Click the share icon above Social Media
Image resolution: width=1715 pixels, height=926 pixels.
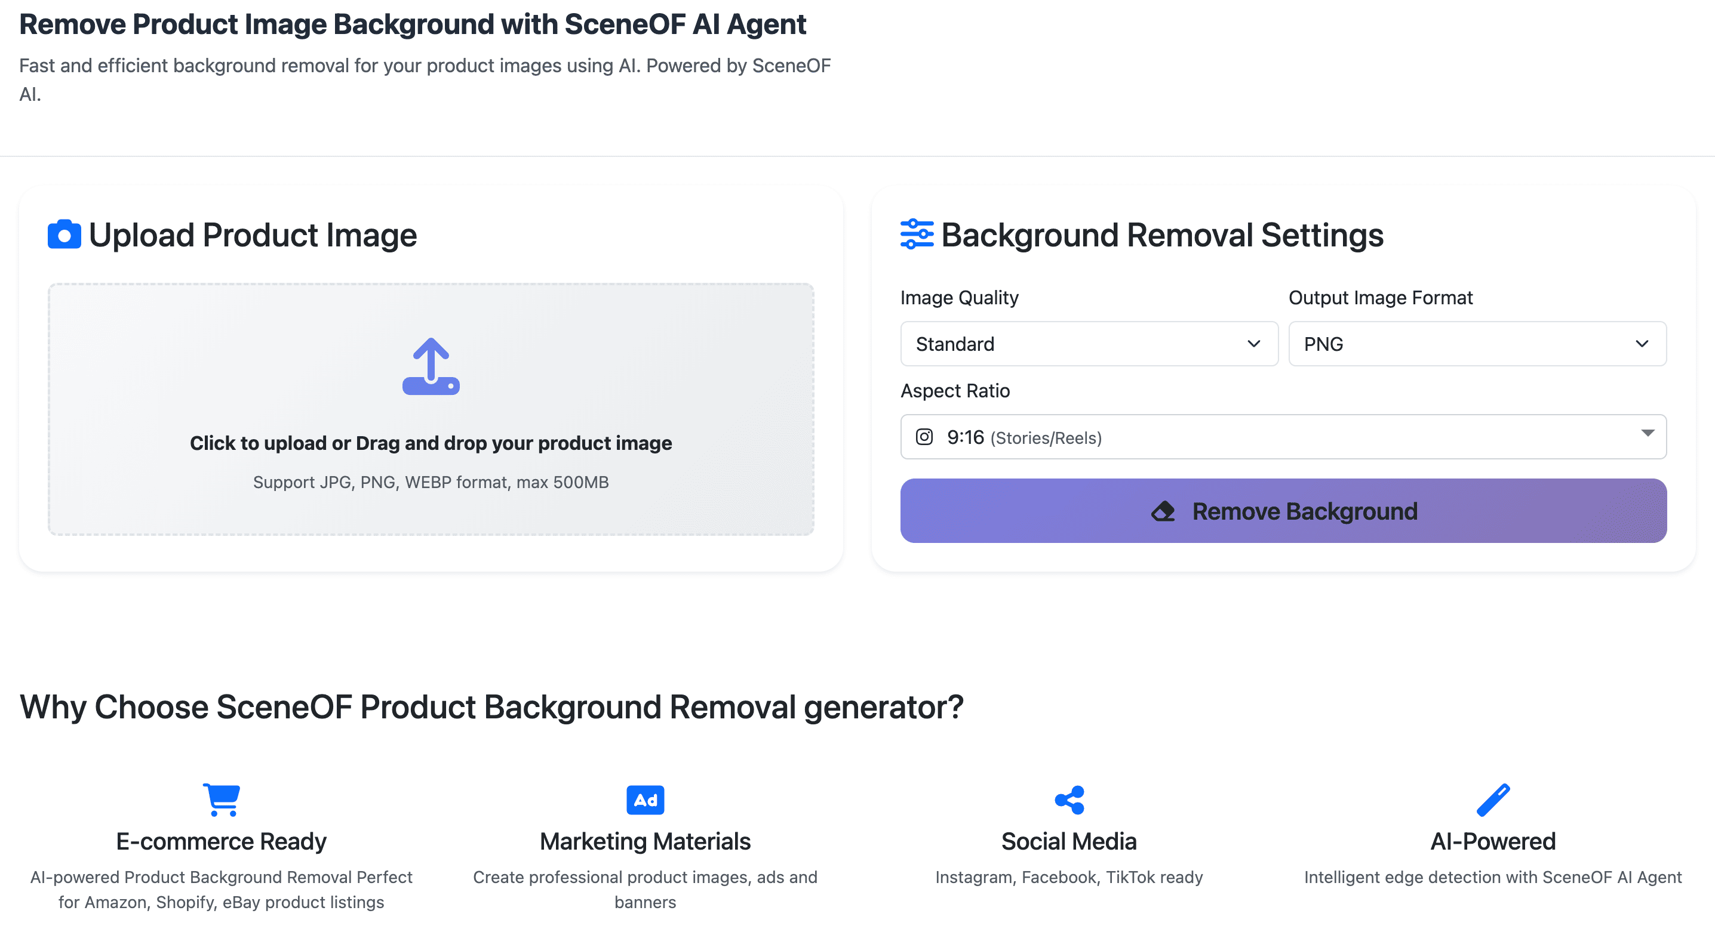tap(1069, 800)
